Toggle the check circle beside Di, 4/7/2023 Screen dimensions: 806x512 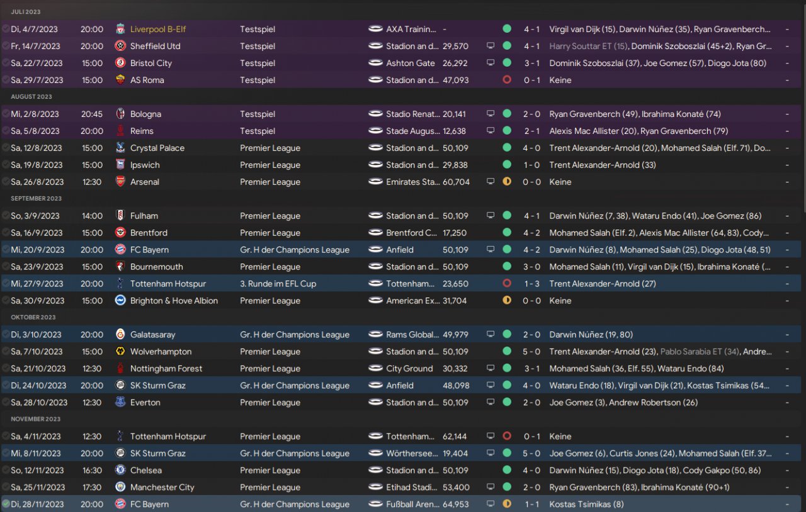(6, 29)
